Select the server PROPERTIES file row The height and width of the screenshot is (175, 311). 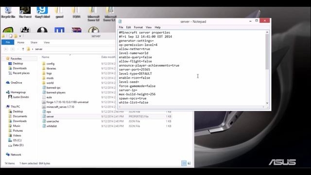(107, 117)
